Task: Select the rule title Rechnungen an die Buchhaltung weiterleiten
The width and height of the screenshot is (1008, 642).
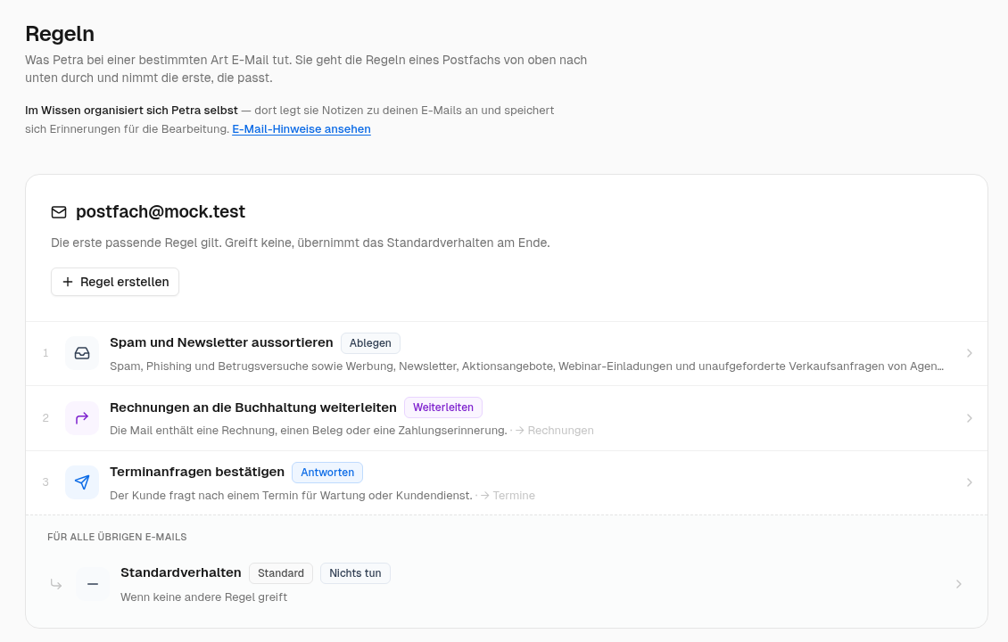Action: pos(253,407)
